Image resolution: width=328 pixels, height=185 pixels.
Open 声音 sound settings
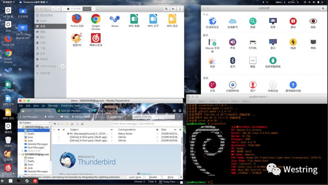(232, 44)
